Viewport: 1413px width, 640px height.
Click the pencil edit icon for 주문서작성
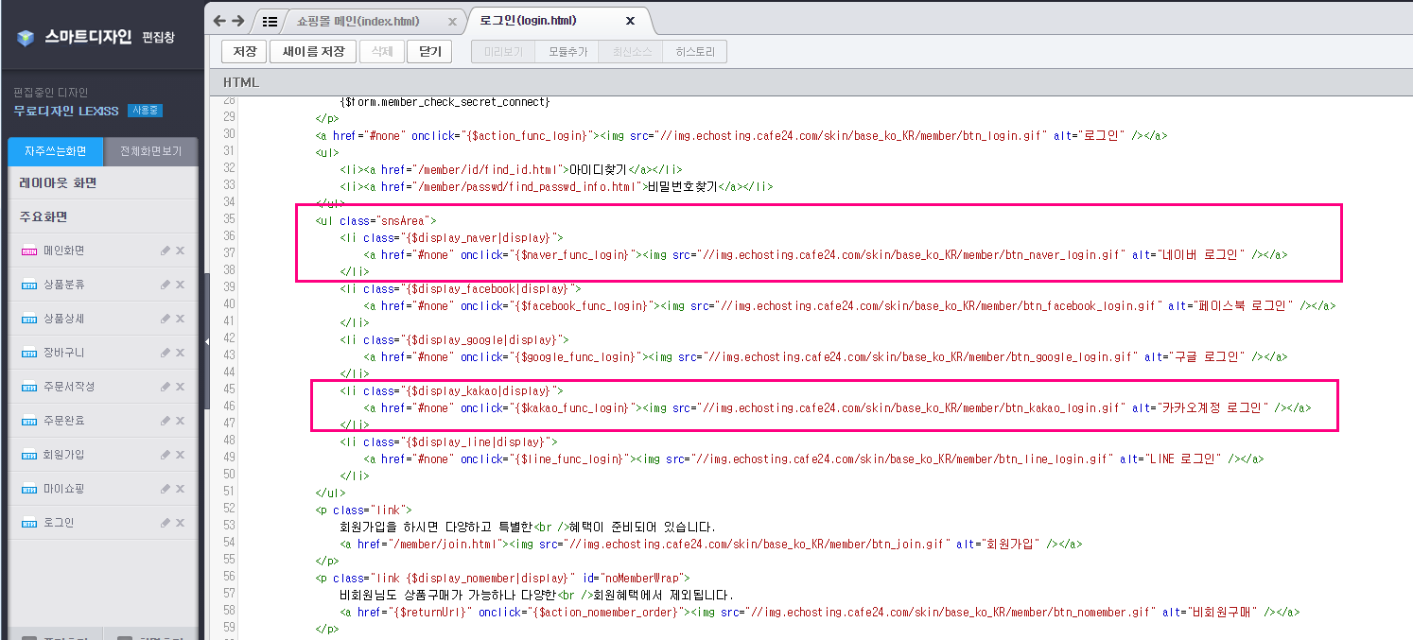tap(166, 387)
